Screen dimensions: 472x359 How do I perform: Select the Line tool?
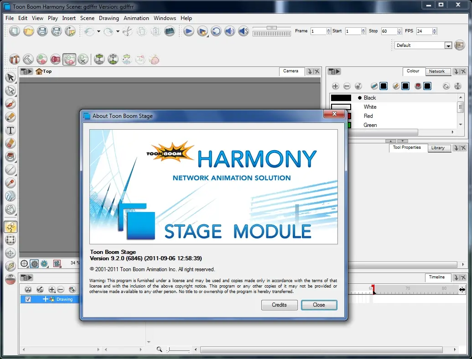coord(10,170)
